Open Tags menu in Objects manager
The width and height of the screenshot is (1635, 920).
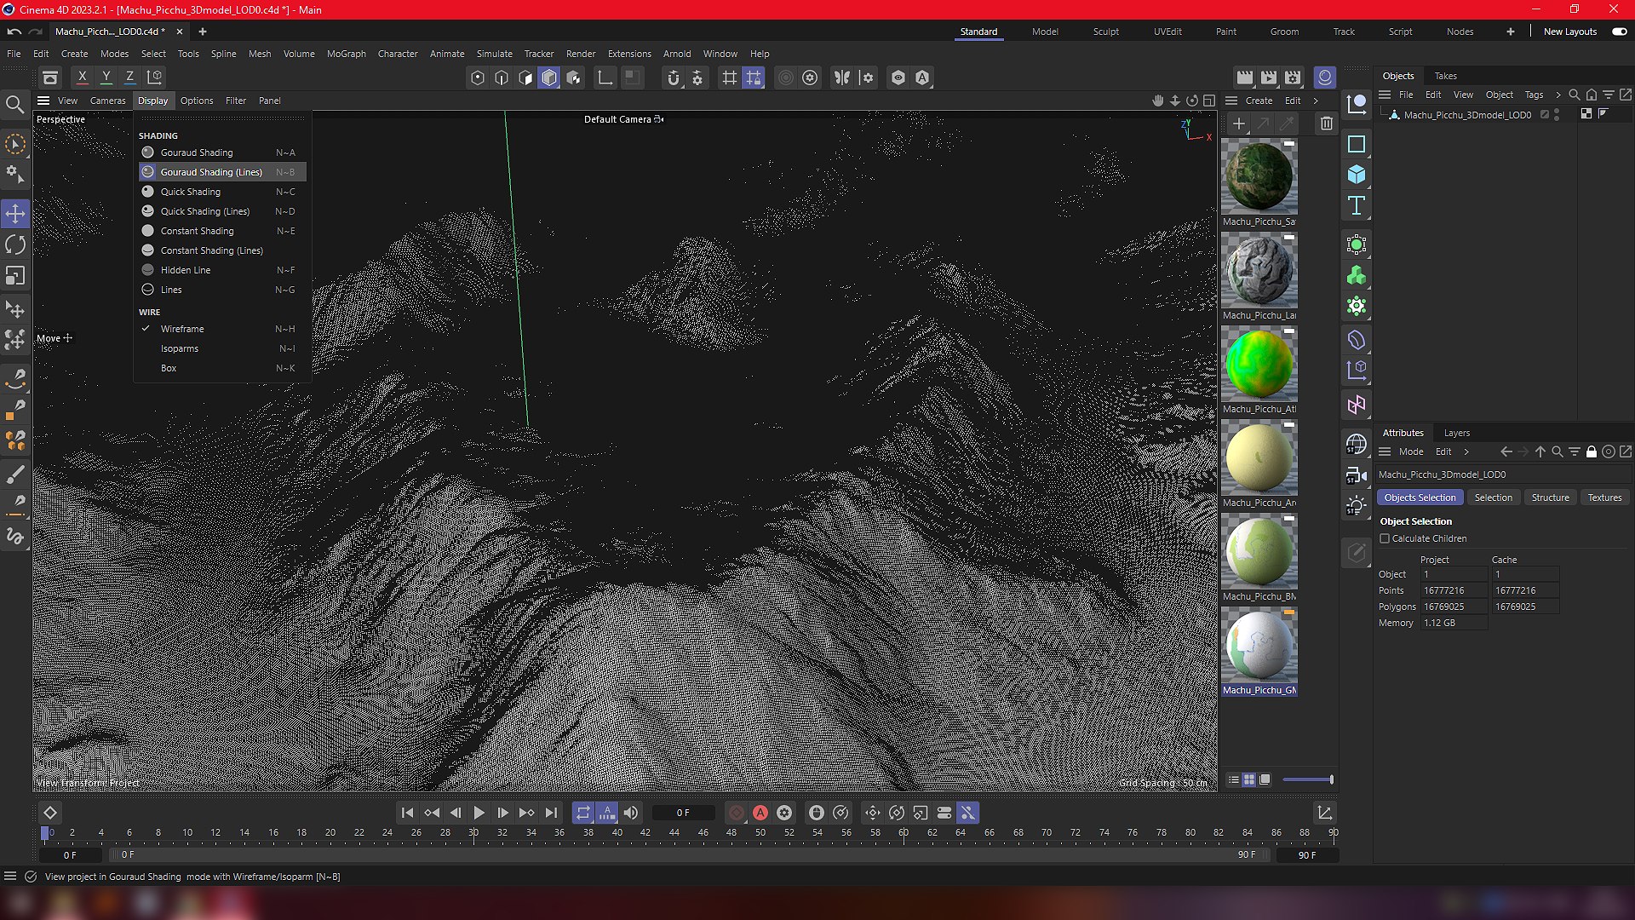point(1534,95)
